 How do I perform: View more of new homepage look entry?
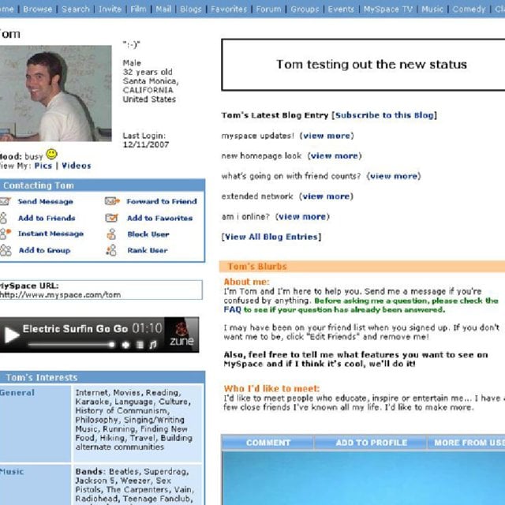[x=335, y=156]
